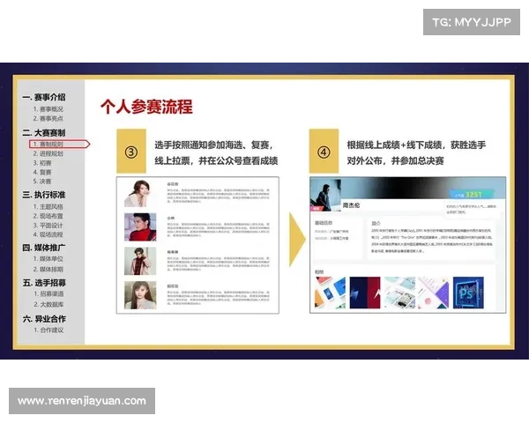Image resolution: width=529 pixels, height=423 pixels.
Task: Open sidebar item 1. 主题风格
Action: (48, 206)
